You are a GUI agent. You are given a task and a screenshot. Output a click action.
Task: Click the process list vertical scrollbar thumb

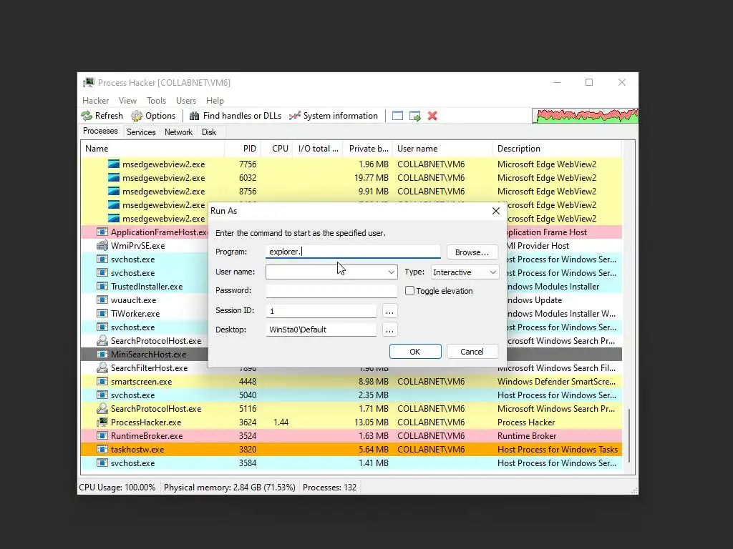629,435
